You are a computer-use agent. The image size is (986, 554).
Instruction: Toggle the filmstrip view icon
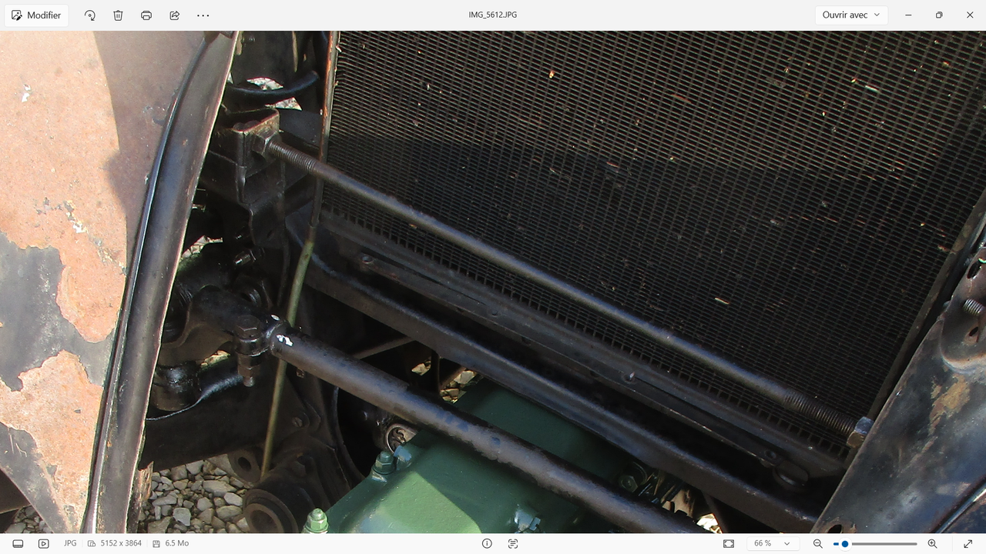tap(18, 543)
